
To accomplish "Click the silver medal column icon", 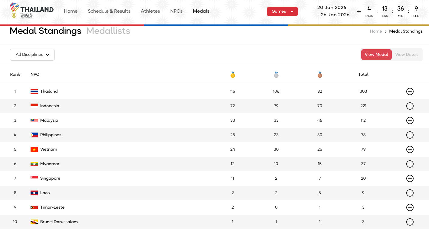I will (x=276, y=75).
